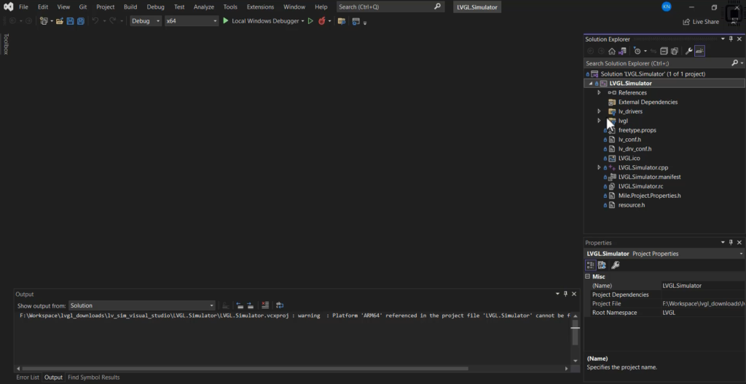746x384 pixels.
Task: Expand the LVGL.Simulator.cpp node
Action: [599, 167]
